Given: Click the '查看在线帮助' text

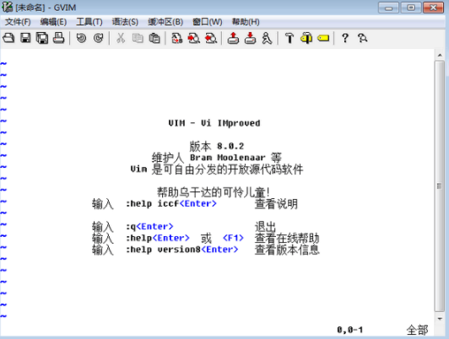Looking at the screenshot, I should pos(287,238).
